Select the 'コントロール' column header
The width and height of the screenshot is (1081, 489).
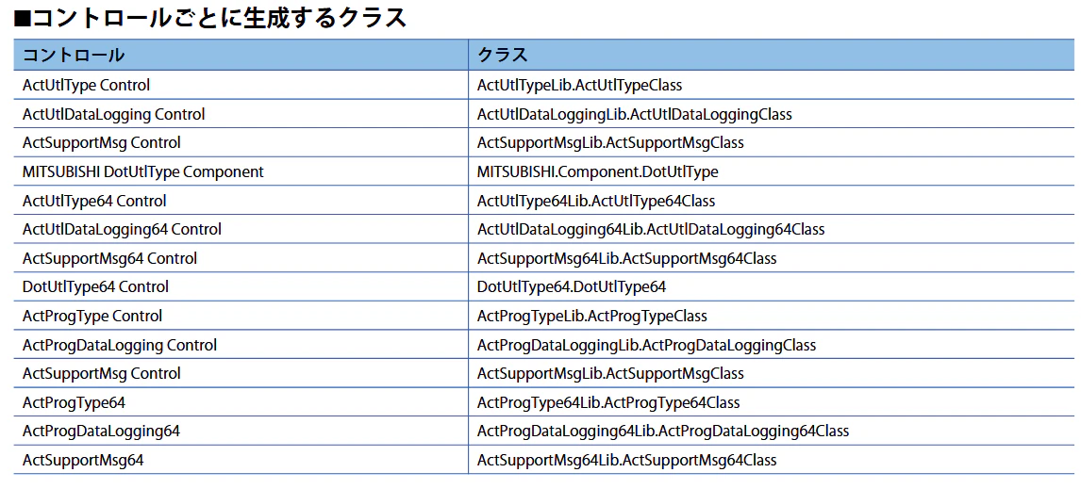[x=241, y=55]
